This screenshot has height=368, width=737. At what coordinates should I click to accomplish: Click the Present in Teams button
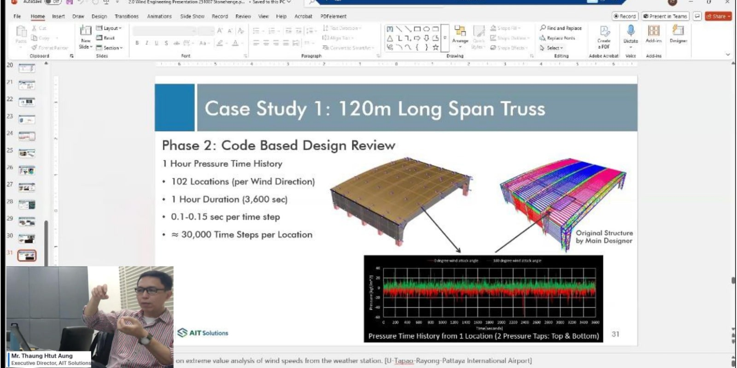(665, 16)
